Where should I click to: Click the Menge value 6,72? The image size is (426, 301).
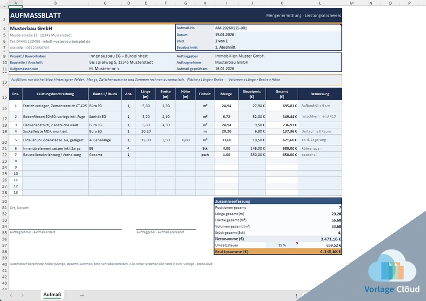(x=226, y=117)
